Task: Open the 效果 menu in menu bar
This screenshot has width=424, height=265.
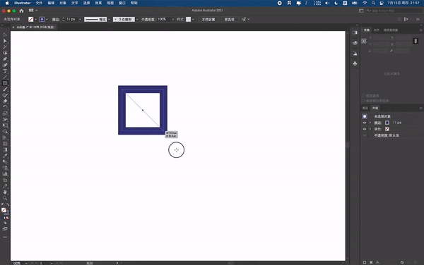Action: coord(98,3)
